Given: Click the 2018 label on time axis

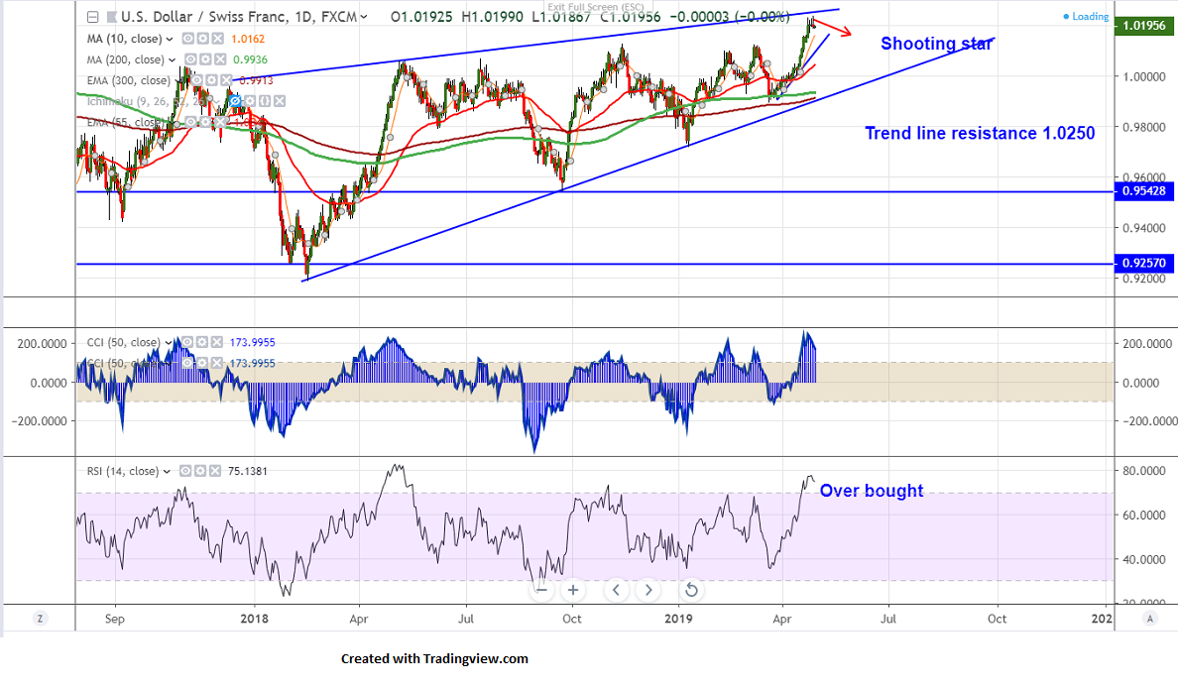Looking at the screenshot, I should pos(254,620).
